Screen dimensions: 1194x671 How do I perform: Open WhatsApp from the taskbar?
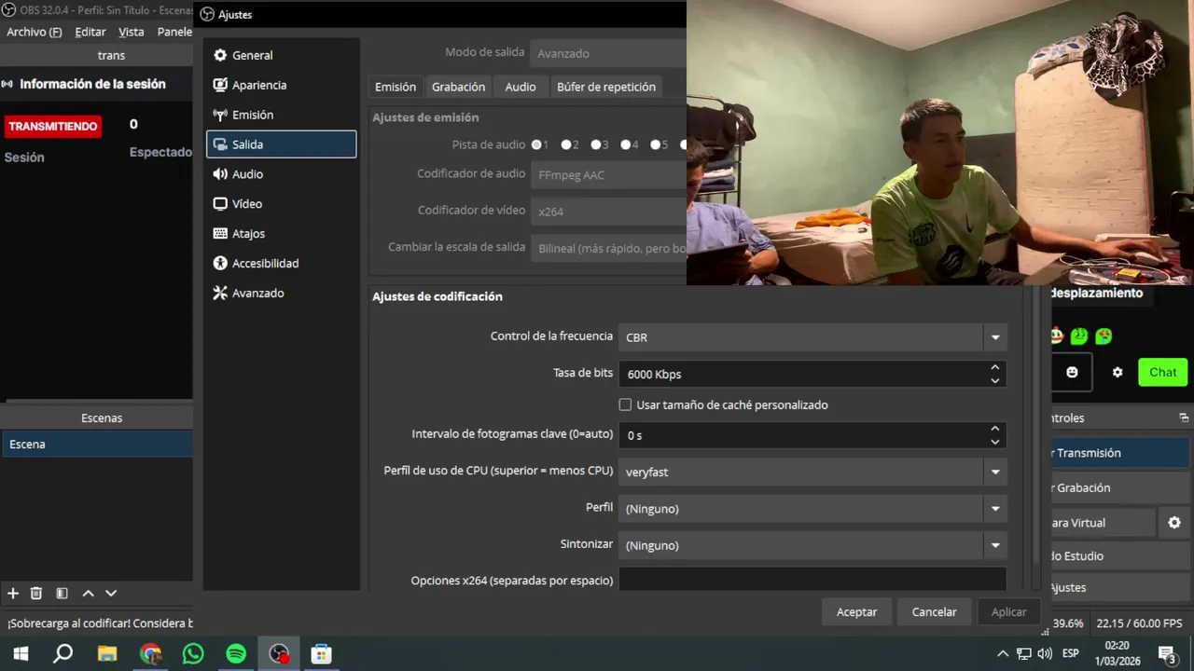[193, 654]
